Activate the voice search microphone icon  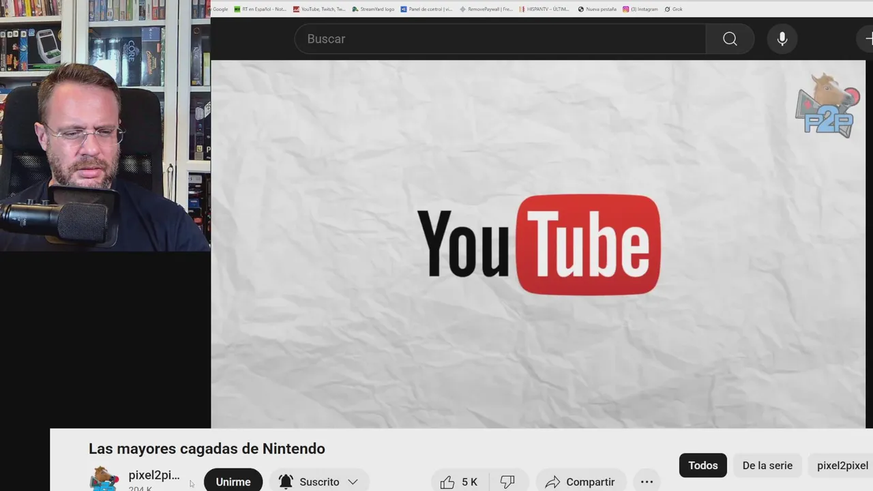782,39
